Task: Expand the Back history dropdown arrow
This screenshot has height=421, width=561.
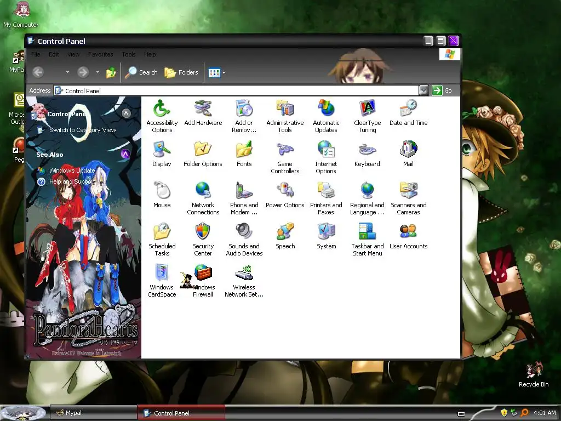Action: click(67, 72)
